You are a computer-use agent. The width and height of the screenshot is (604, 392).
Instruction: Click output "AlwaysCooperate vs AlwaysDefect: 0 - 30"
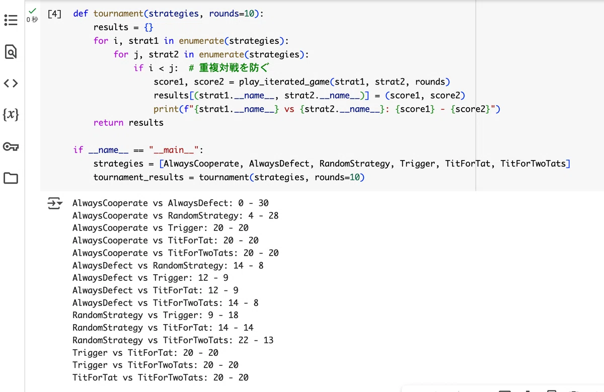click(171, 203)
